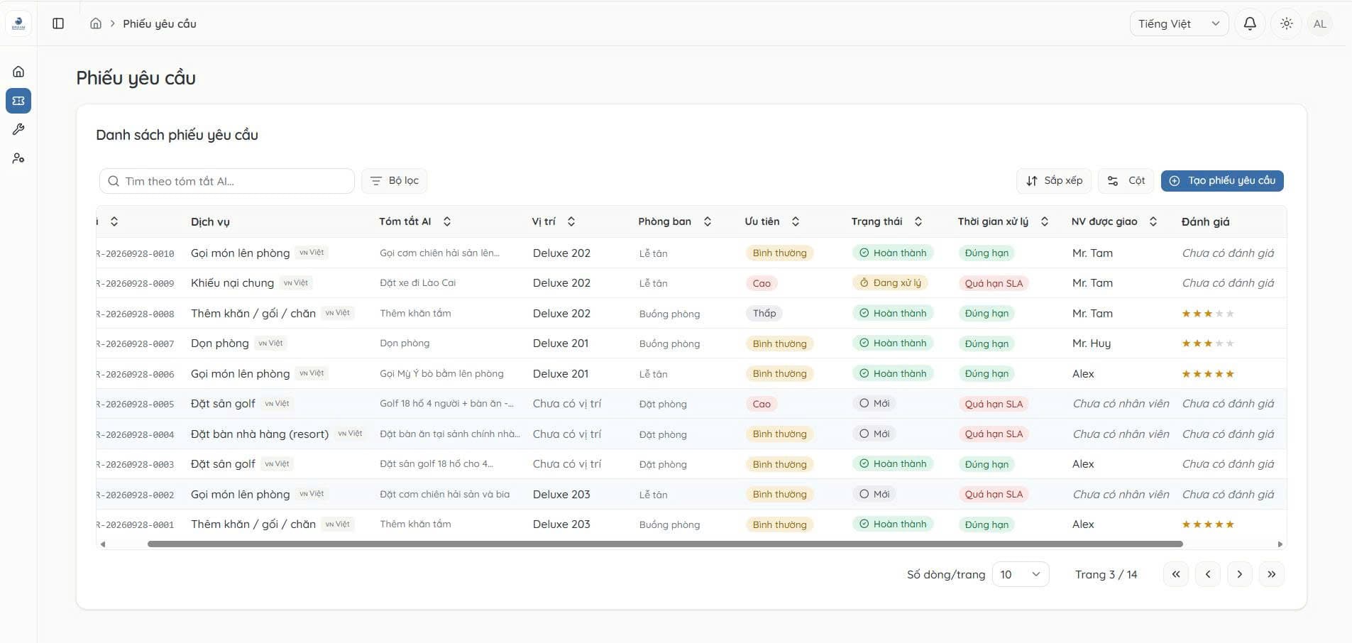Open the wrench tools sidebar icon

click(x=18, y=129)
